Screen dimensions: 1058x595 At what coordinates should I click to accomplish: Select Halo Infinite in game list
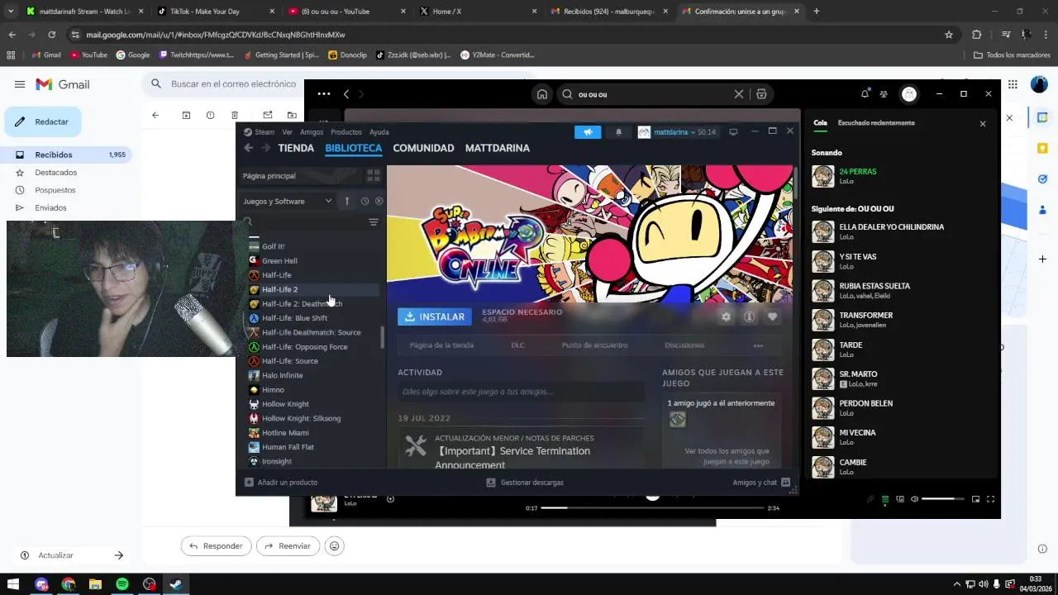[x=282, y=375]
